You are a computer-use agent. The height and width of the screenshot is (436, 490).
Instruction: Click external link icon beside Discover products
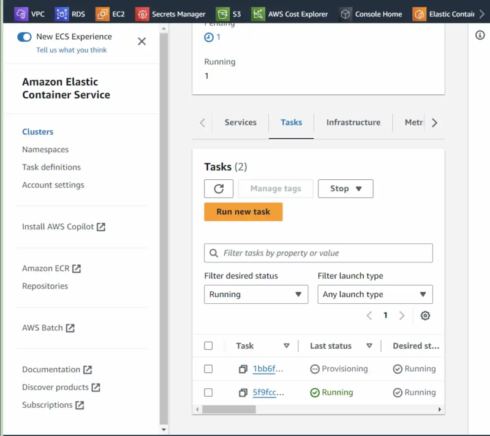click(x=96, y=388)
